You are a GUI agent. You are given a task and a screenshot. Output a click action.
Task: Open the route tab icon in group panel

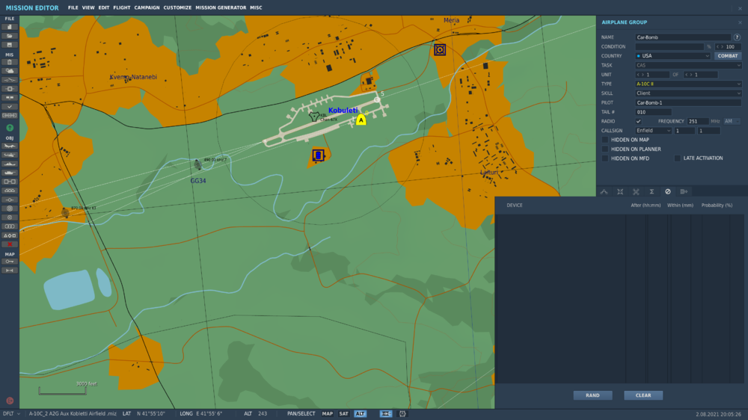tap(604, 191)
